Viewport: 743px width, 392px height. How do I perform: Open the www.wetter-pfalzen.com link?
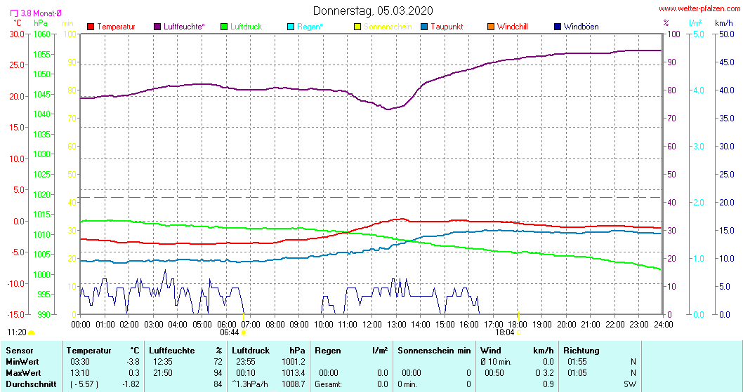699,8
